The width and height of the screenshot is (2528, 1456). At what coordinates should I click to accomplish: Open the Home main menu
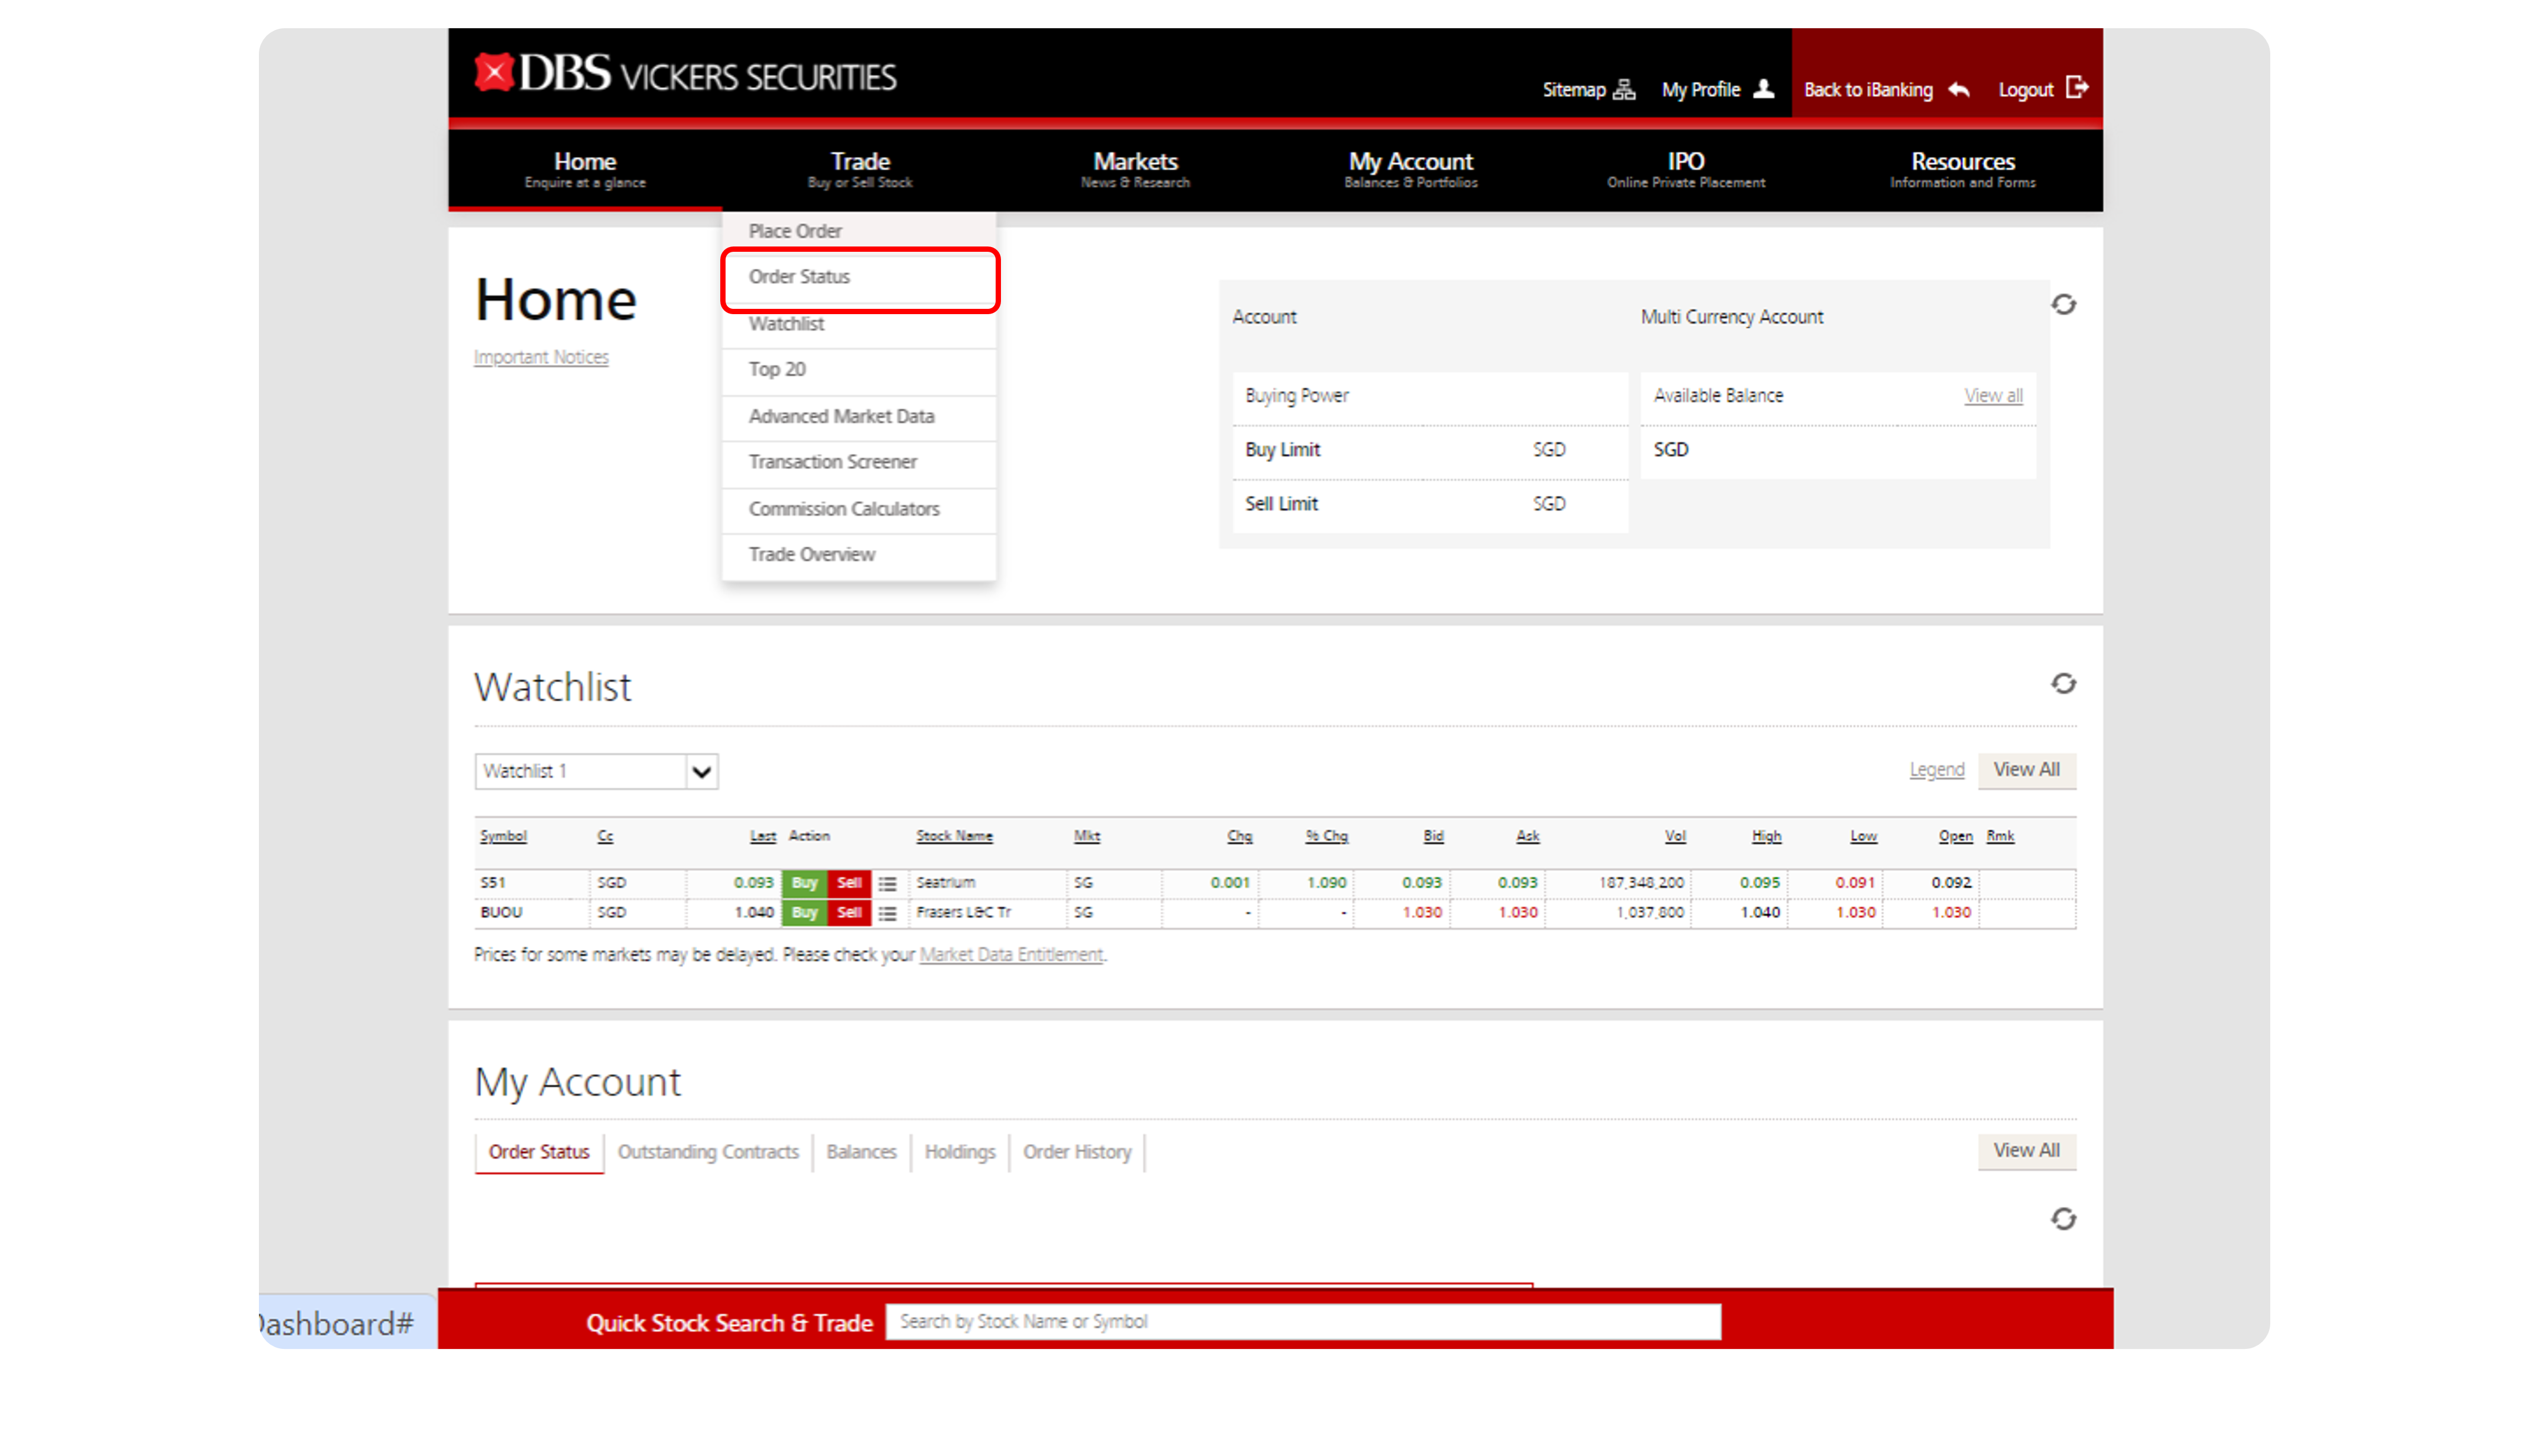[585, 169]
